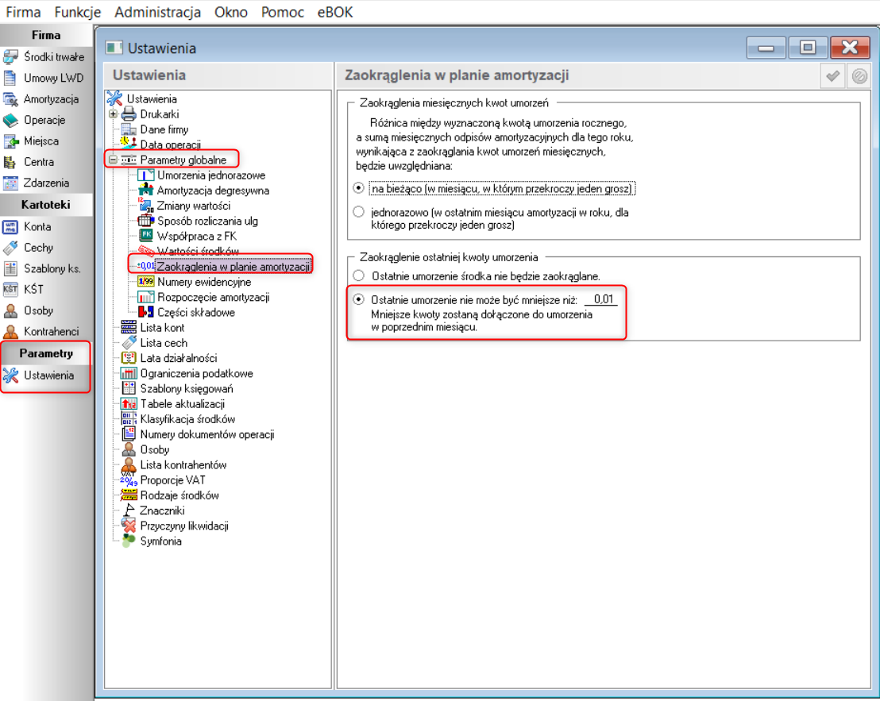This screenshot has height=701, width=880.
Task: Select Rozpoczęcie amortyzacji tree item
Action: coord(214,297)
